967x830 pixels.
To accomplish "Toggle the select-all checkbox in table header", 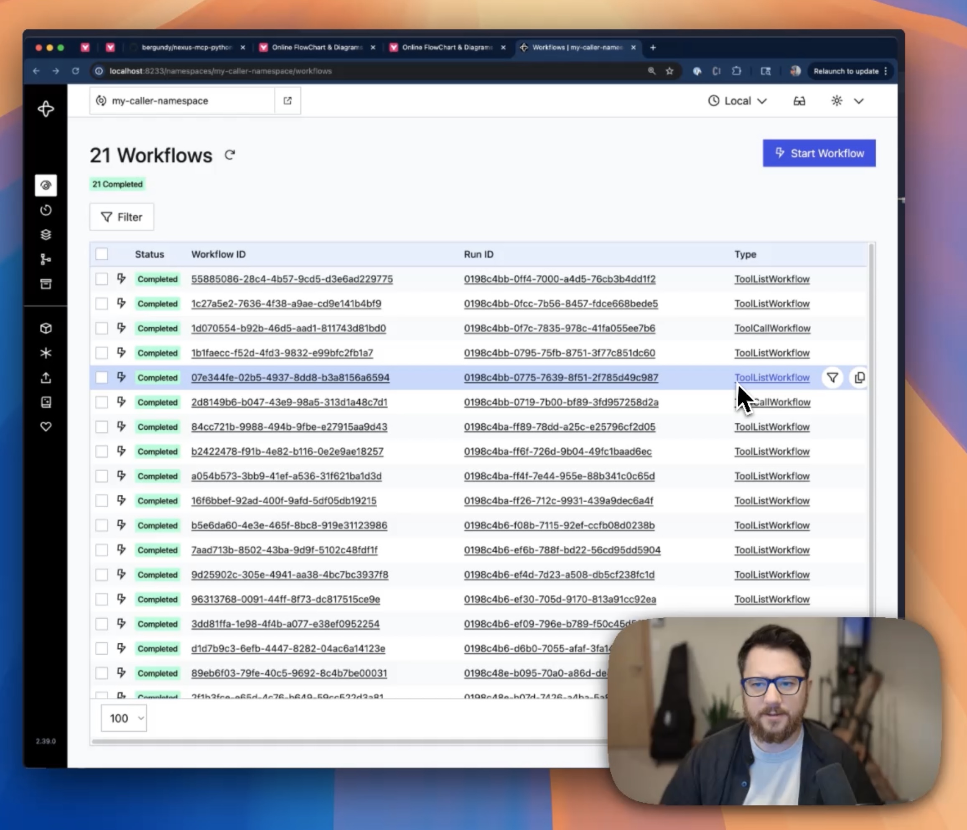I will [102, 254].
